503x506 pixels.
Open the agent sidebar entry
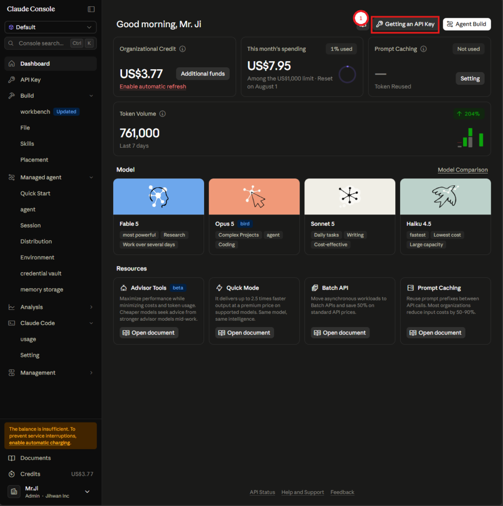point(28,210)
